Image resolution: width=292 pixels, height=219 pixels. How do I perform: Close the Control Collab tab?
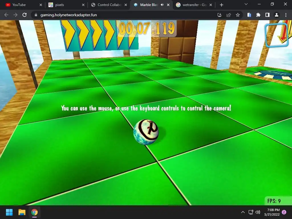[x=126, y=5]
